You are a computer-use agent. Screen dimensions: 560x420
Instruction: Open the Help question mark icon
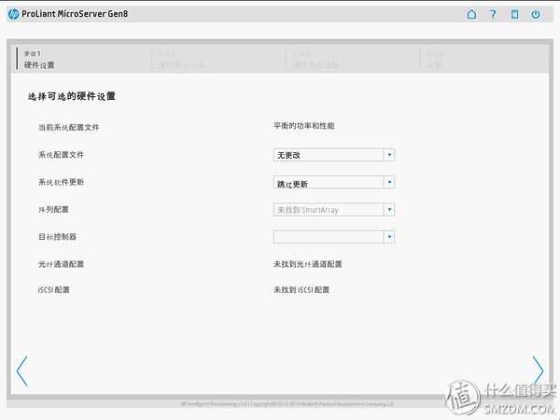click(493, 14)
